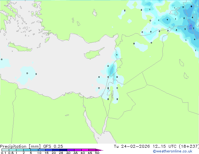
Task: Click the 0.5 to 1 mm legend swatch
Action: 13,150
